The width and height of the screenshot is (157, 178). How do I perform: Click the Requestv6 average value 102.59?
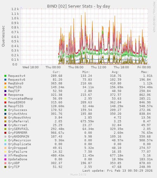coord(116,80)
